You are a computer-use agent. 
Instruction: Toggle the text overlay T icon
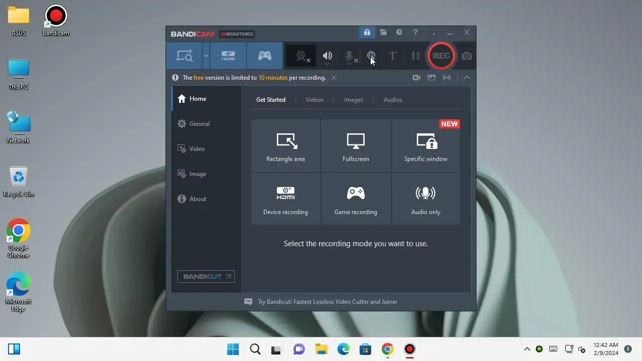393,56
